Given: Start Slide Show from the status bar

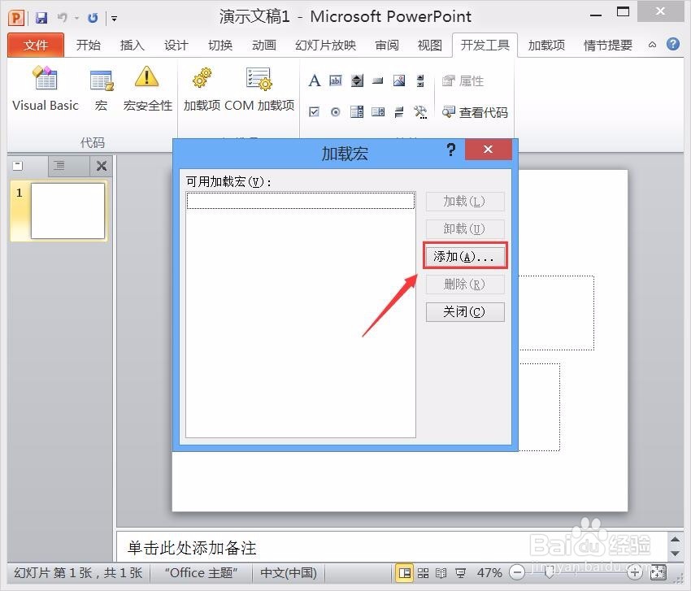Looking at the screenshot, I should click(460, 572).
